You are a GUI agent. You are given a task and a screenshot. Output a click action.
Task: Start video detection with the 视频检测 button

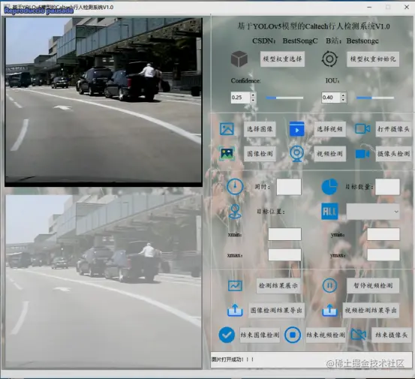(x=329, y=154)
